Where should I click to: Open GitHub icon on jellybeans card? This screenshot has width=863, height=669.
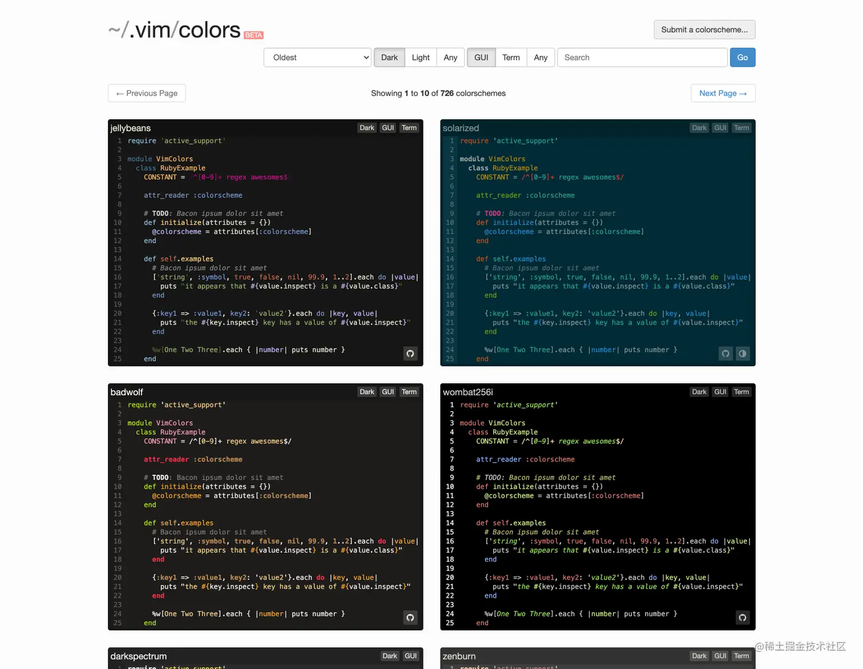click(410, 354)
